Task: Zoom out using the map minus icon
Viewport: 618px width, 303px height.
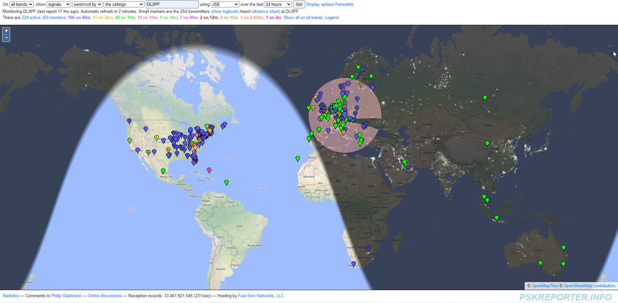Action: 6,38
